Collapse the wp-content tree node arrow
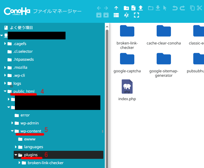 12,131
